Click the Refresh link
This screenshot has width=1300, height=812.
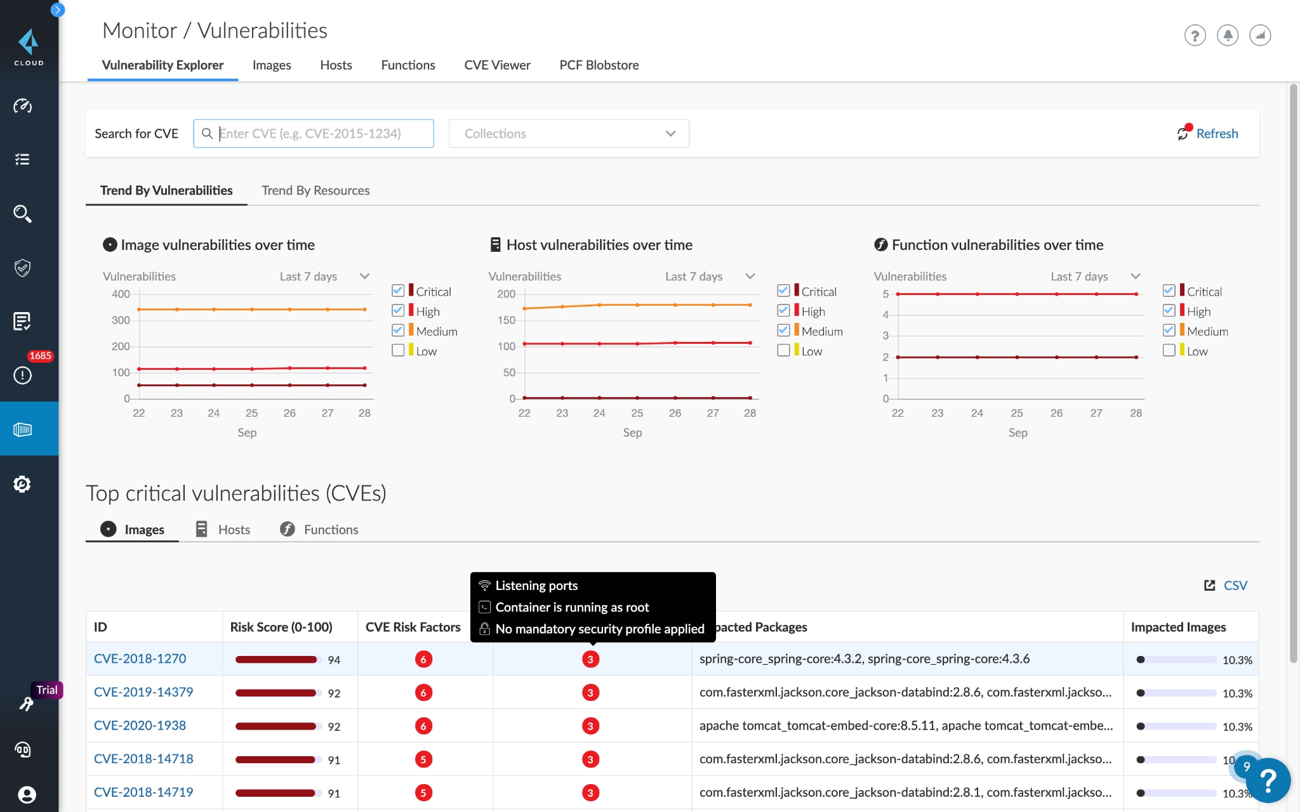(1217, 133)
